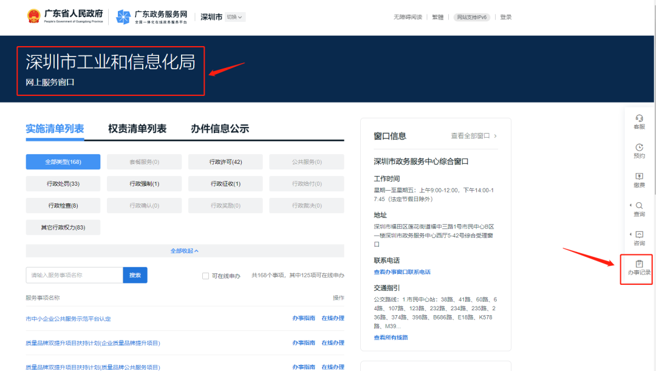656x371 pixels.
Task: Open 在线办理 for 企业质量品牌提升项目
Action: click(333, 342)
